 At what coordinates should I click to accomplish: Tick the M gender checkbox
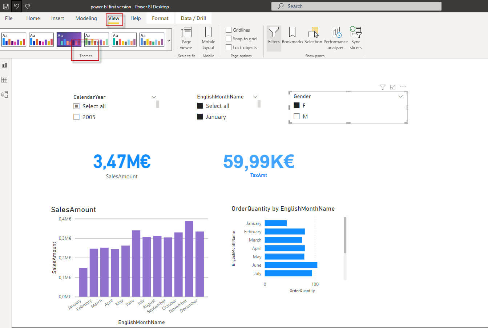tap(297, 116)
